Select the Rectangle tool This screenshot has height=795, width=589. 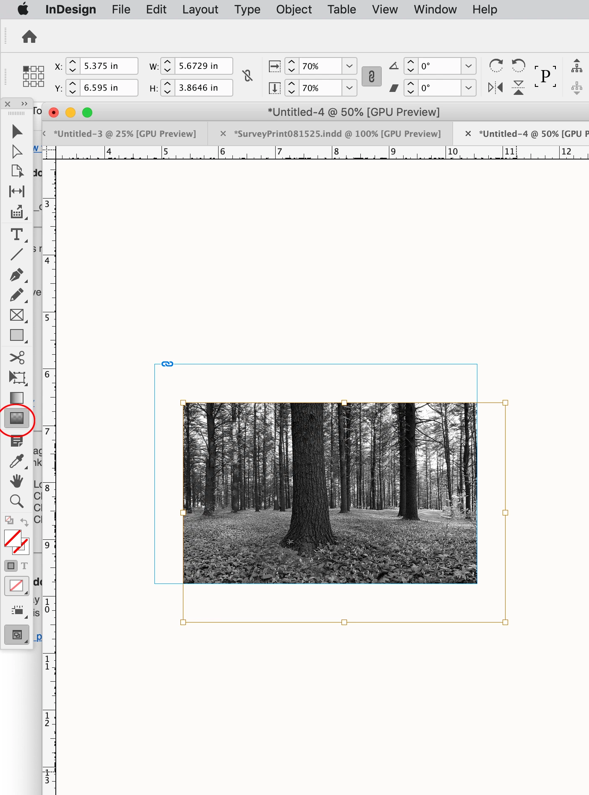coord(17,335)
